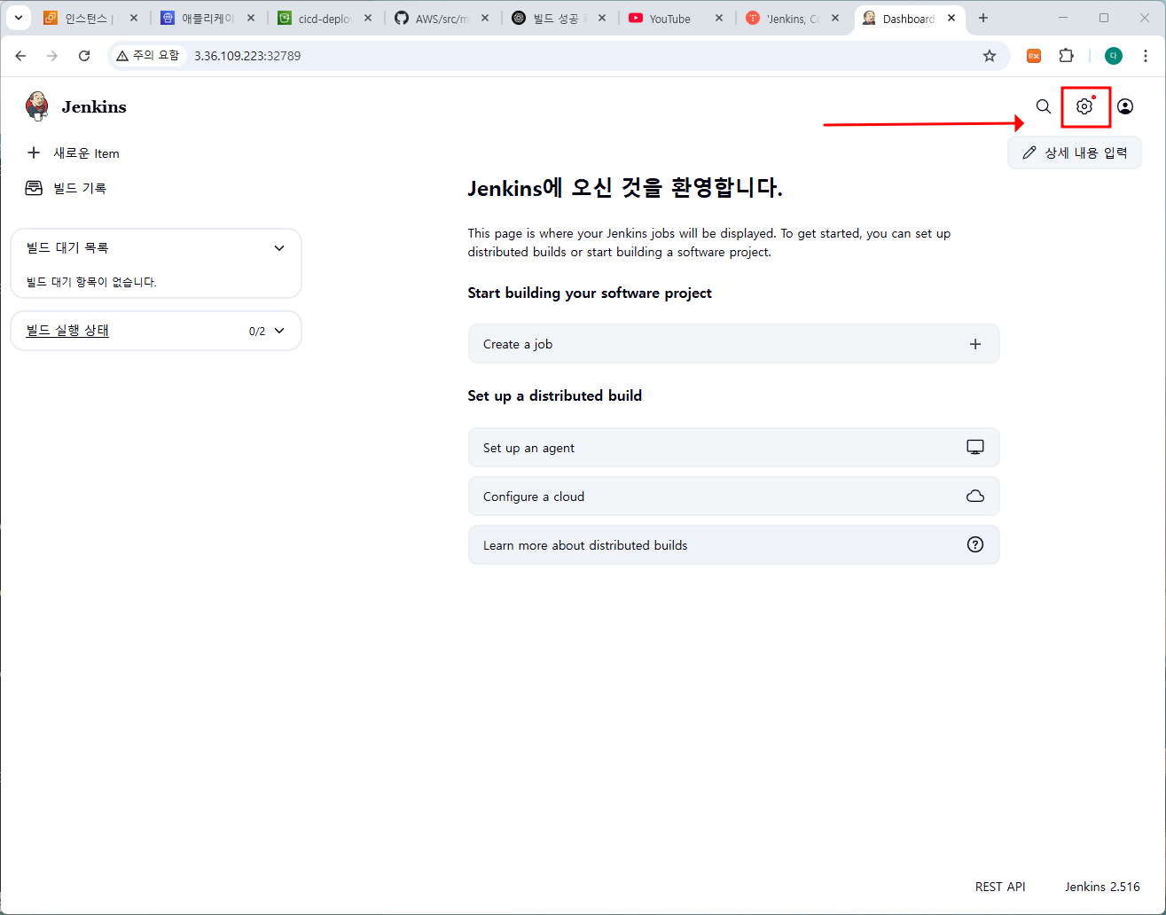Switch to the 빌드 성공 tab
Screen dimensions: 1166x915
point(559,19)
